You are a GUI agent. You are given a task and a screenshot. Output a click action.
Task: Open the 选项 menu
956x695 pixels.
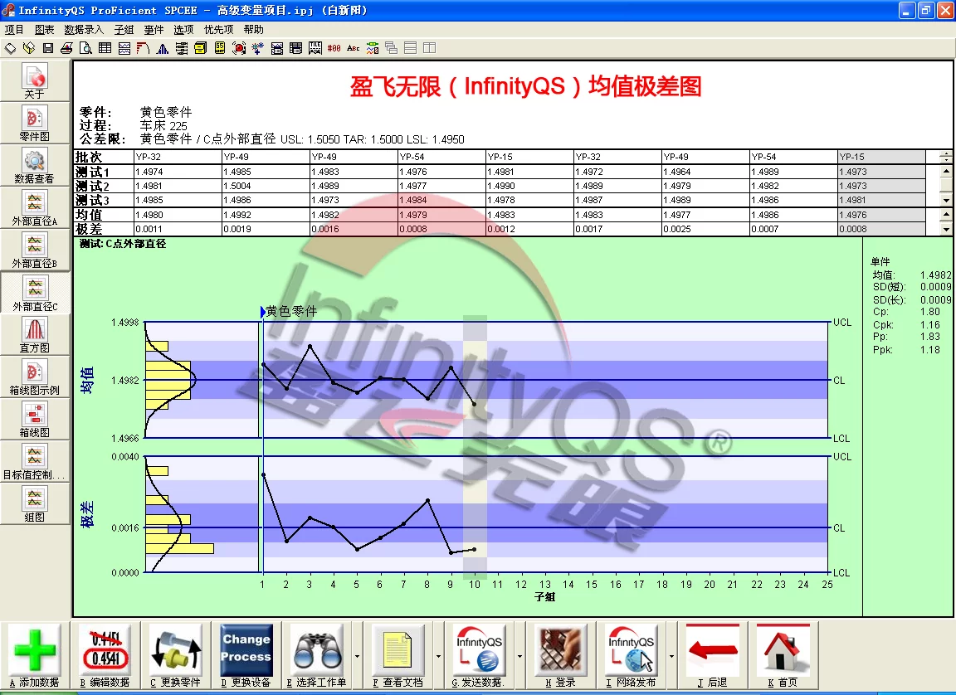click(x=183, y=29)
